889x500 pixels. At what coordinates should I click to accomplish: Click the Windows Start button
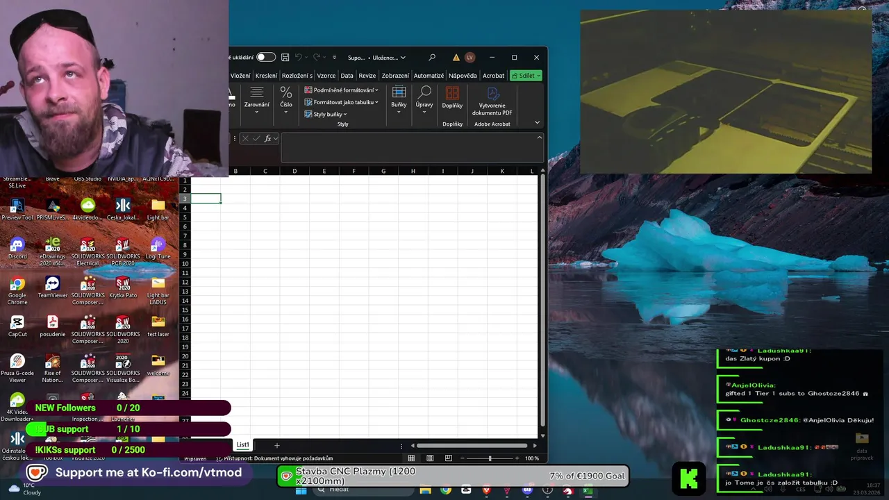[x=301, y=491]
